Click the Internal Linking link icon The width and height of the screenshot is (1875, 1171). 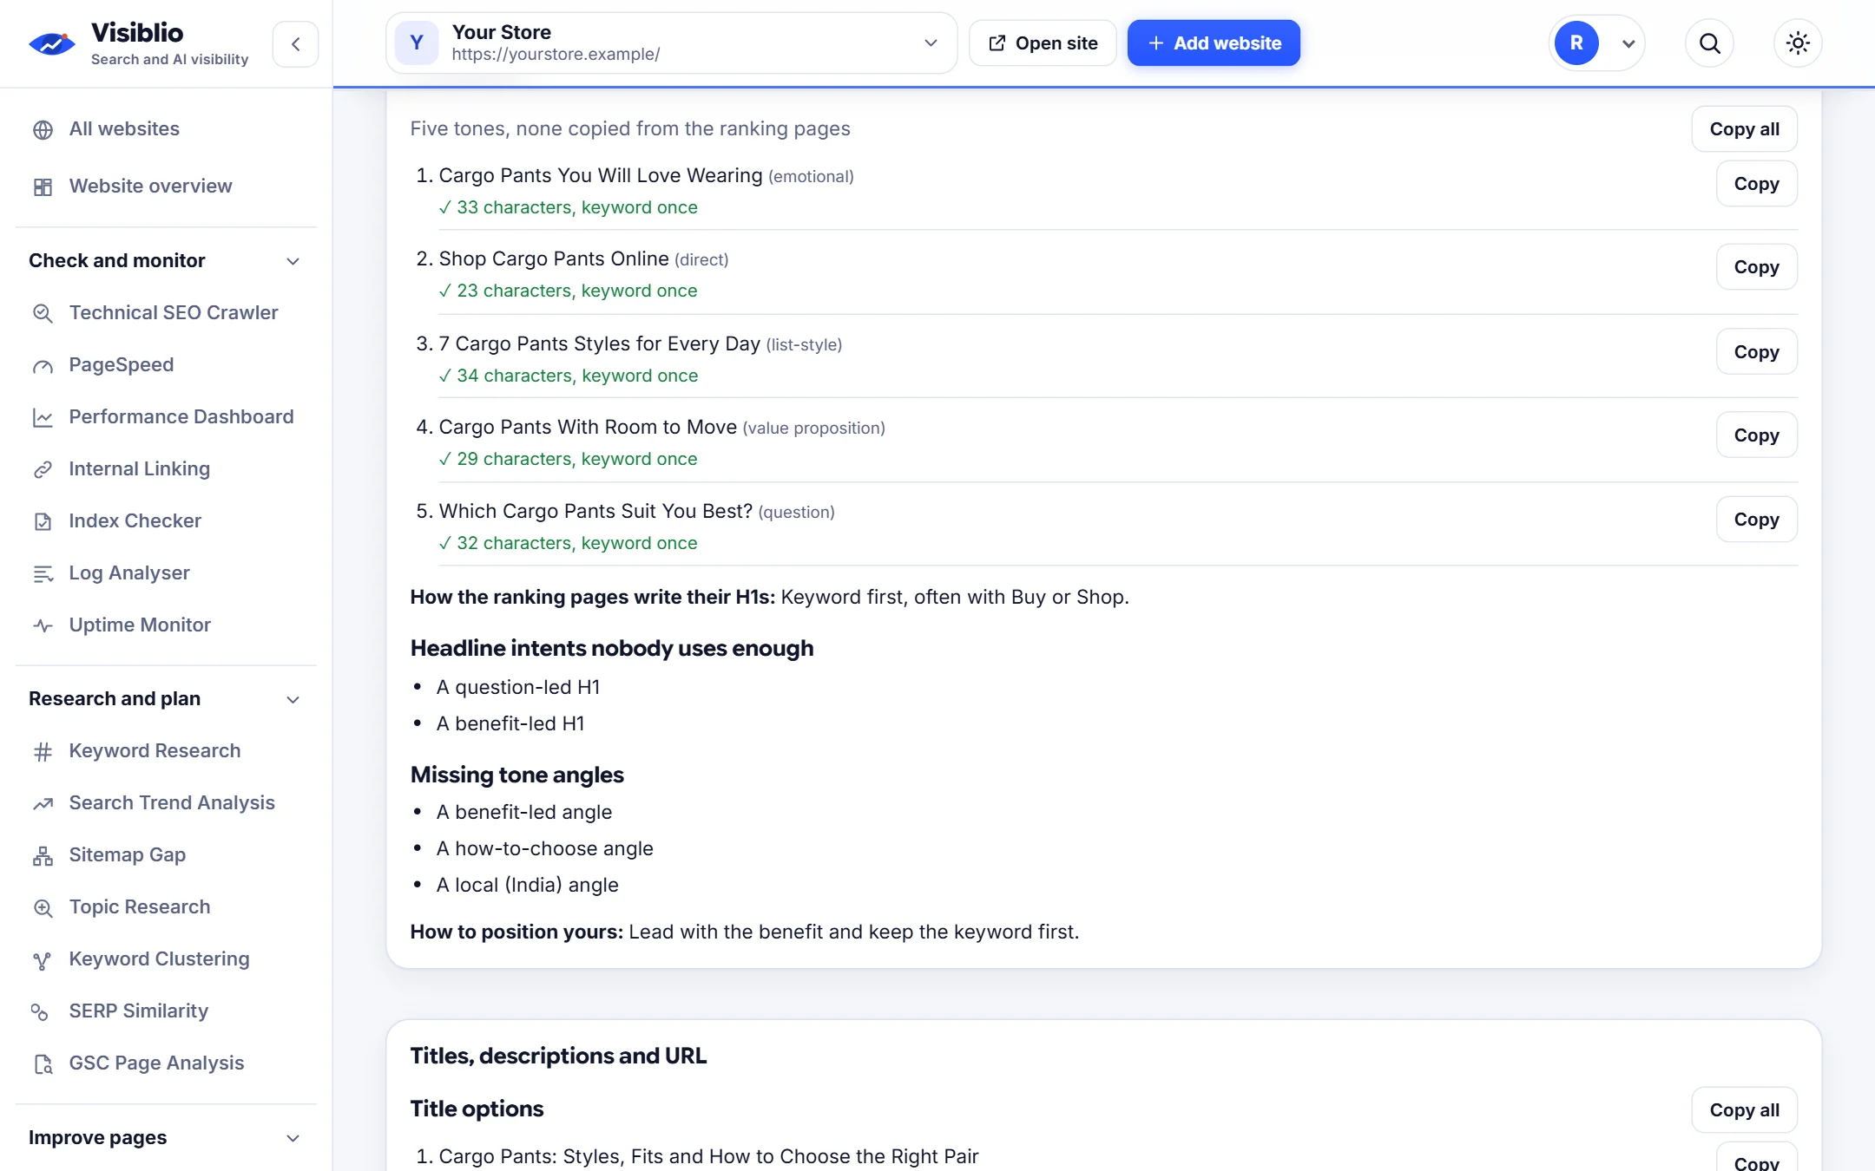point(43,470)
